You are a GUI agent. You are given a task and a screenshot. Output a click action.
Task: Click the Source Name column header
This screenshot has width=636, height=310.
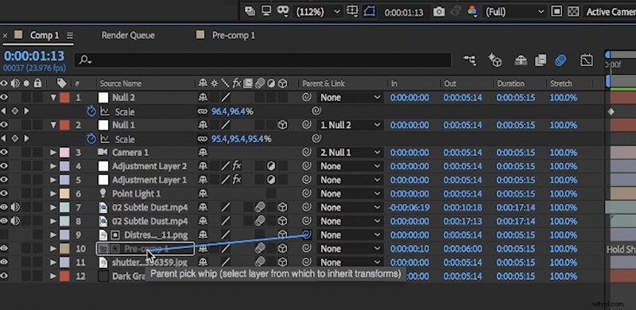click(x=121, y=83)
